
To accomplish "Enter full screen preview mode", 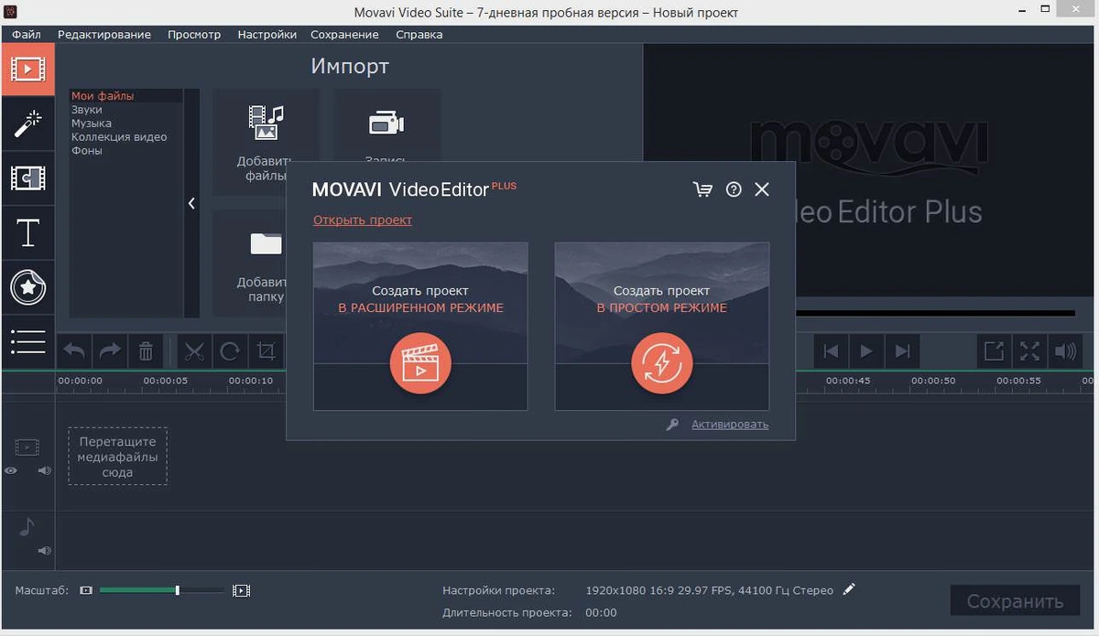I will tap(1029, 350).
